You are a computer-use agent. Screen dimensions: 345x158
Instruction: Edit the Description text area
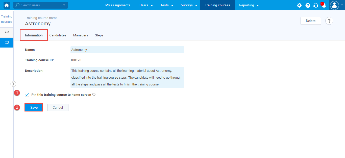pyautogui.click(x=127, y=77)
